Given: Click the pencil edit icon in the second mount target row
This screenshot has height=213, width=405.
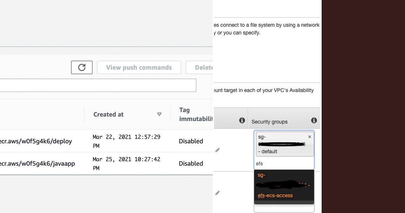Looking at the screenshot, I should (217, 192).
